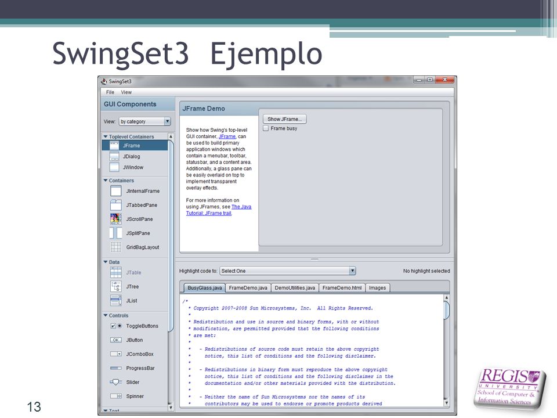Select the JTabbedPane text label
The width and height of the screenshot is (557, 418).
(142, 205)
